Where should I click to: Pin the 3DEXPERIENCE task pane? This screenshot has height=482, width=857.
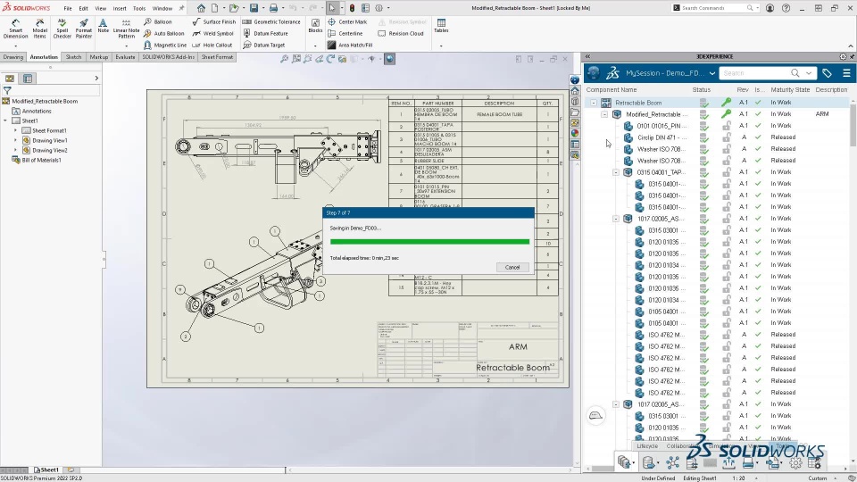pos(852,56)
